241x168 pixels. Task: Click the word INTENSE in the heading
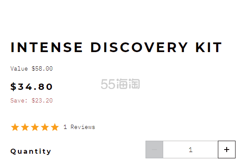click(47, 47)
